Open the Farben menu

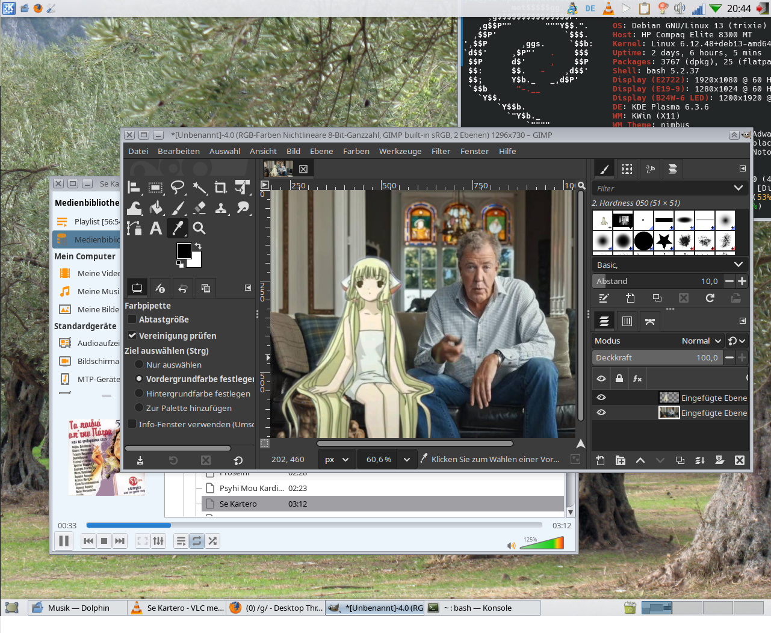tap(356, 151)
